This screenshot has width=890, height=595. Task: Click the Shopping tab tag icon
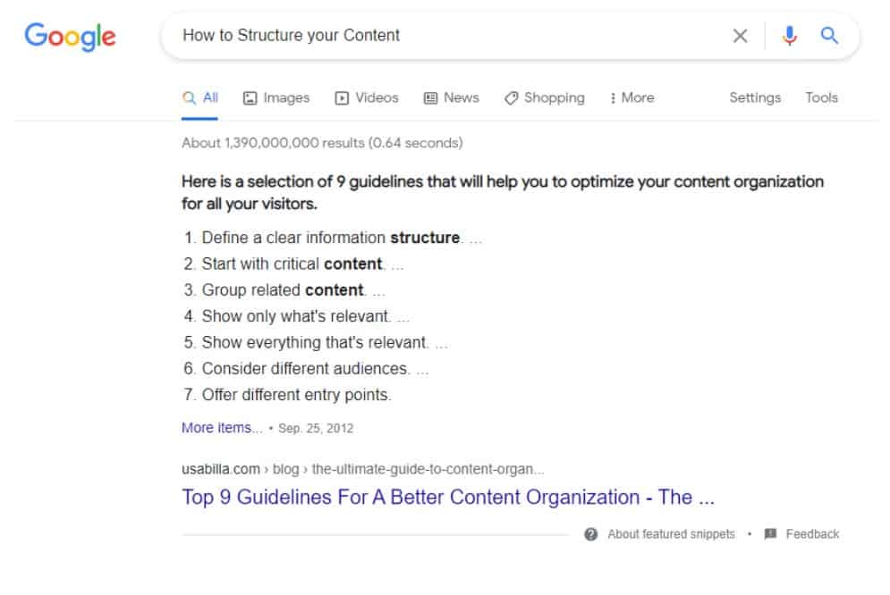511,98
